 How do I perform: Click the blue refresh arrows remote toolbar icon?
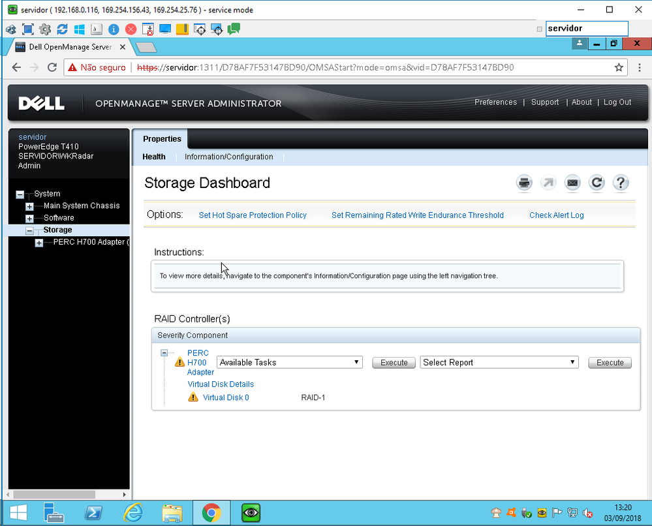pos(62,29)
